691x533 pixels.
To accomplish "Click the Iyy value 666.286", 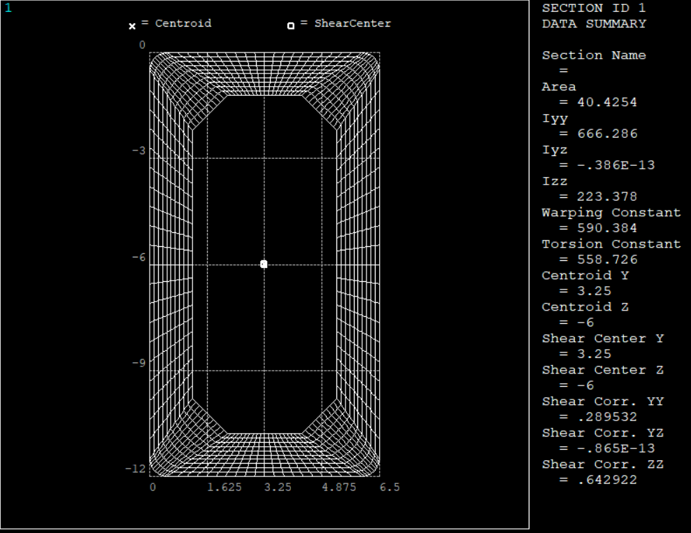I will (x=607, y=134).
